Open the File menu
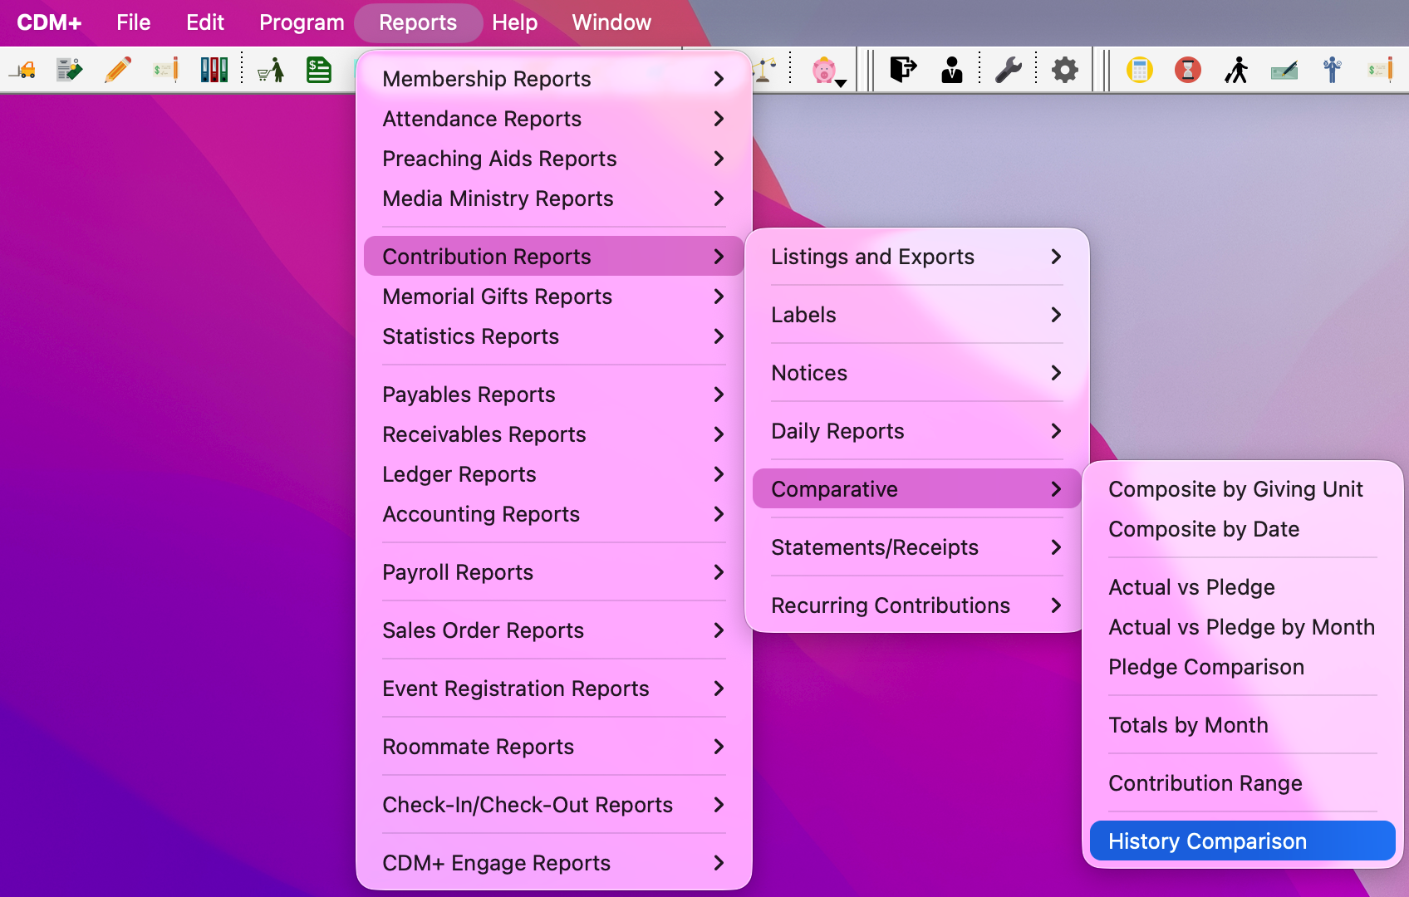Image resolution: width=1409 pixels, height=897 pixels. (x=133, y=22)
